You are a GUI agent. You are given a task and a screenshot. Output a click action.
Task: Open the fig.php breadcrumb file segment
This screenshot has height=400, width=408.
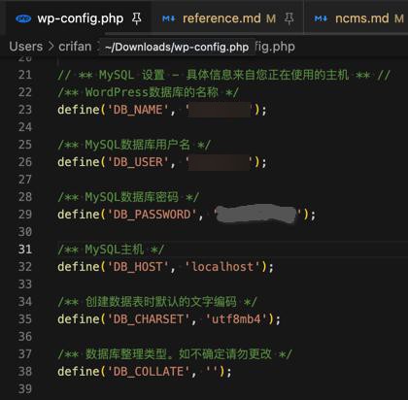tap(275, 47)
